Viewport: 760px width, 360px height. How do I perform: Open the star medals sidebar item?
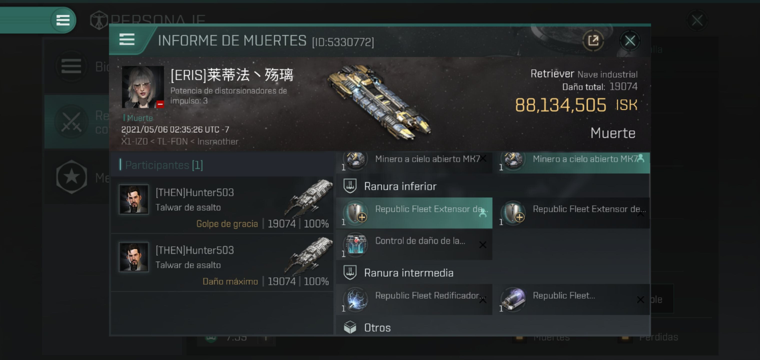tap(71, 177)
